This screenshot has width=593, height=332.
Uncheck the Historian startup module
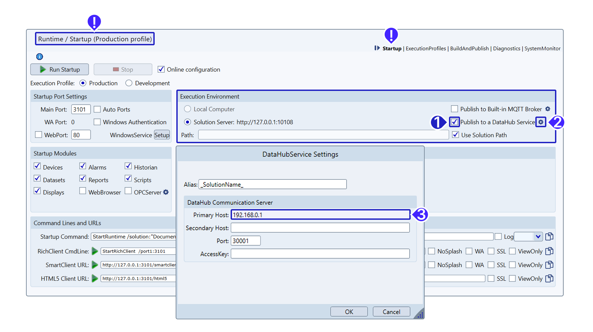128,166
